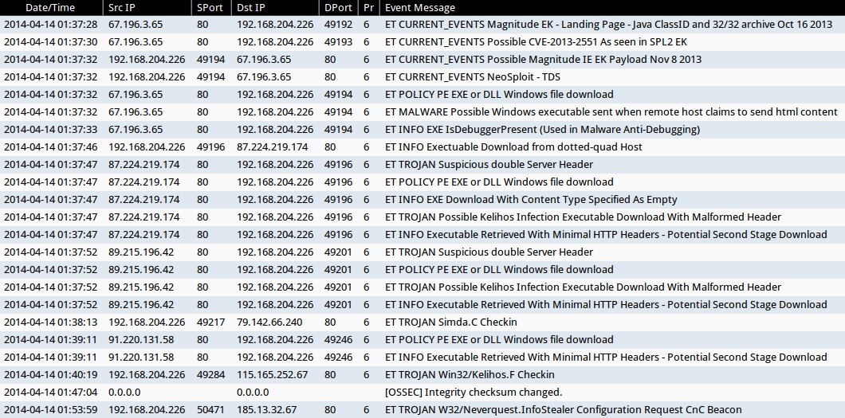Screen dimensions: 845x418
Task: Select the OSSEC Integrity checksum changed event
Action: [x=474, y=393]
